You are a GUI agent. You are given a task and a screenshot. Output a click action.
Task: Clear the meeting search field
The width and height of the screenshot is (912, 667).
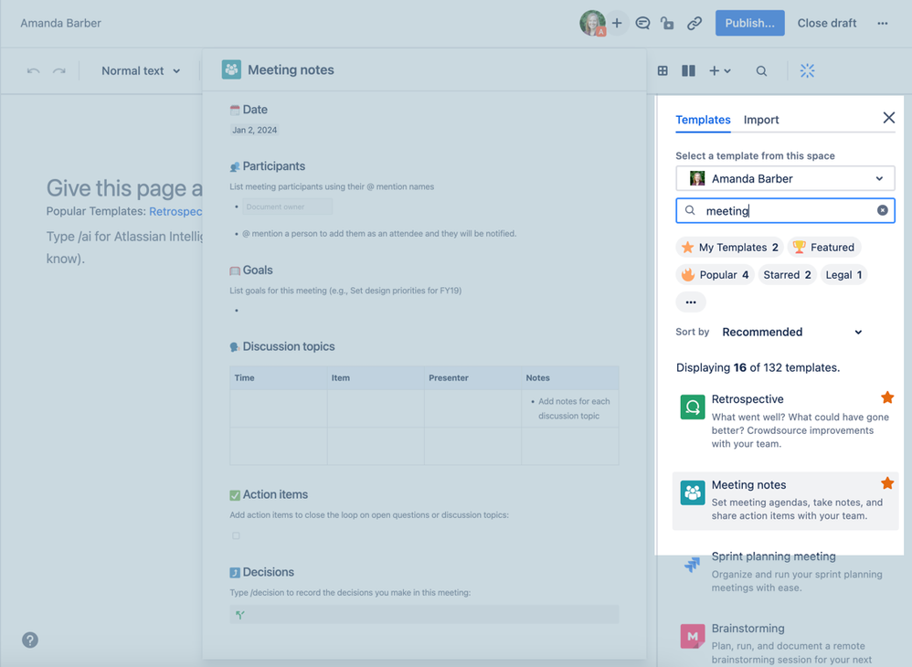pos(882,210)
